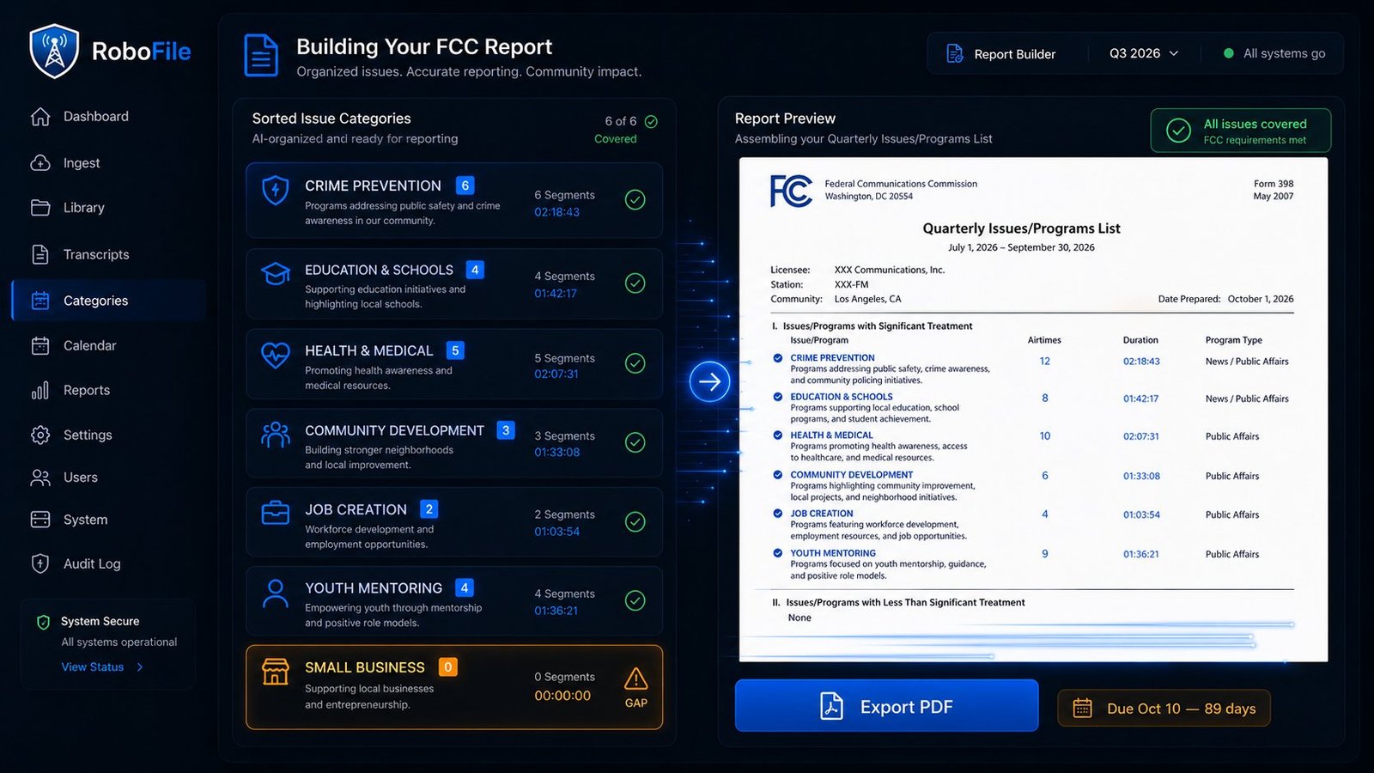
Task: Click the Small Business storefront icon
Action: coord(276,672)
